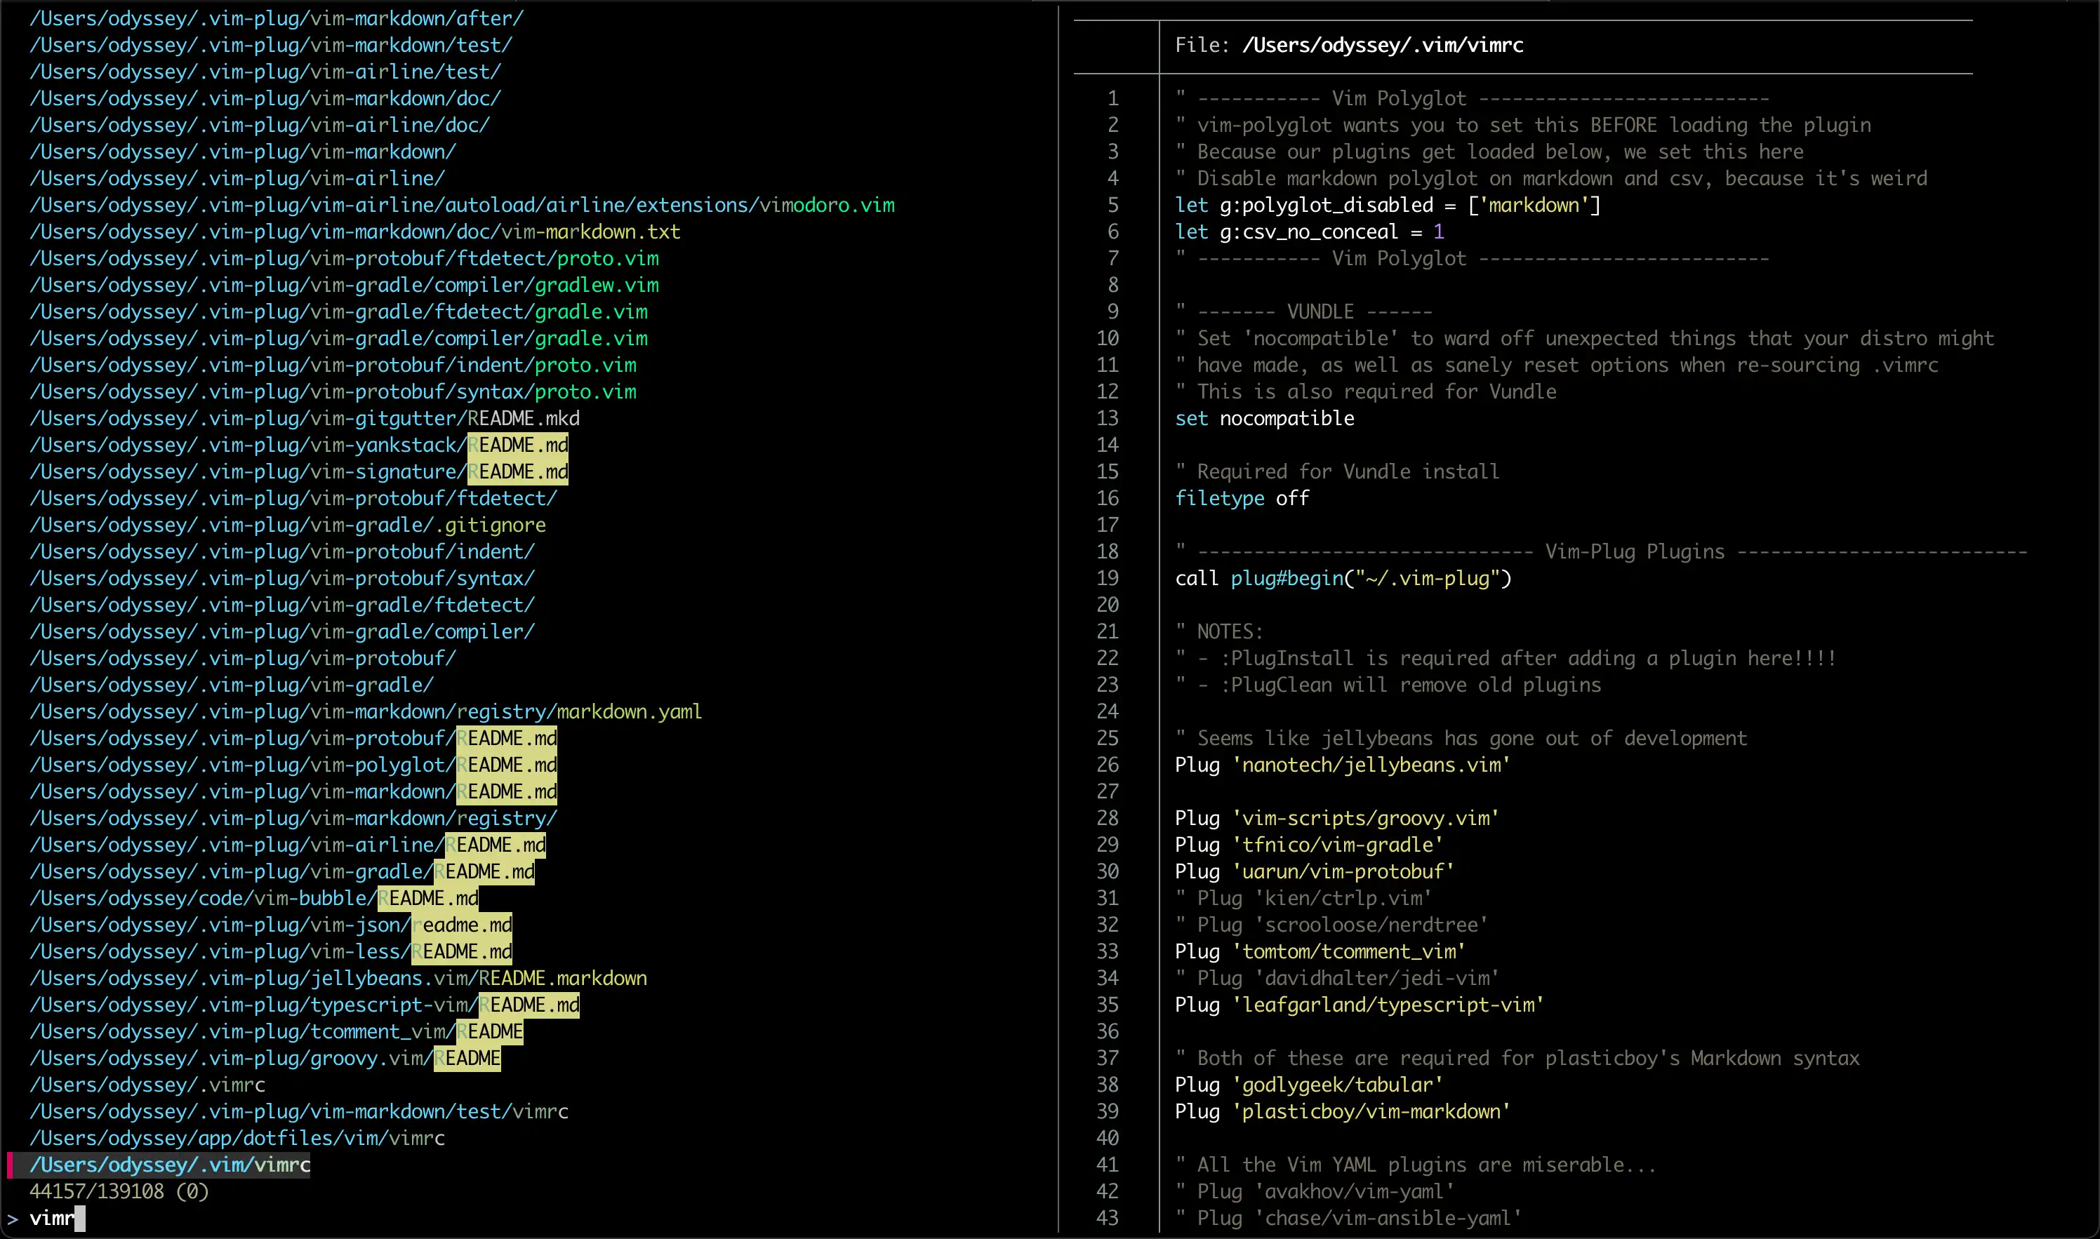Click commented Plug 'avakhov/vim-yaml' line
Screen dimensions: 2100x1239
click(1315, 1192)
